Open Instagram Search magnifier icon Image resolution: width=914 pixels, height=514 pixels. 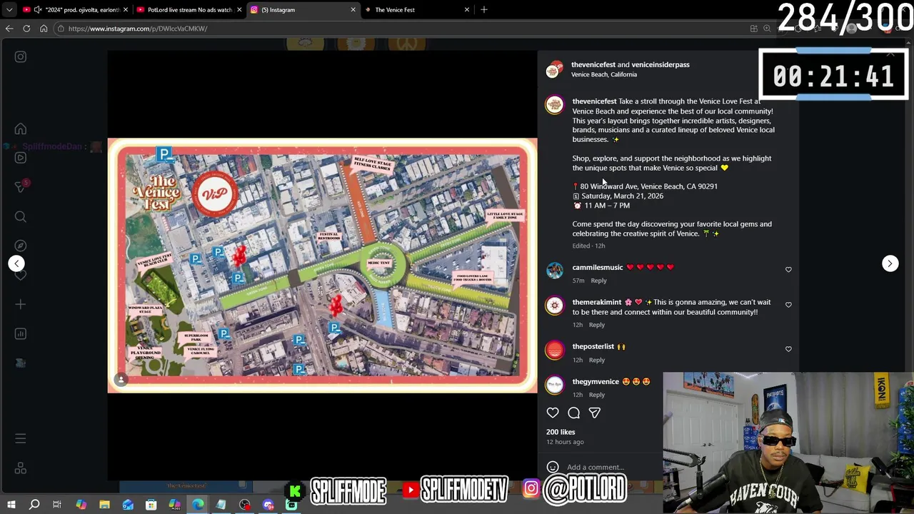tap(21, 216)
